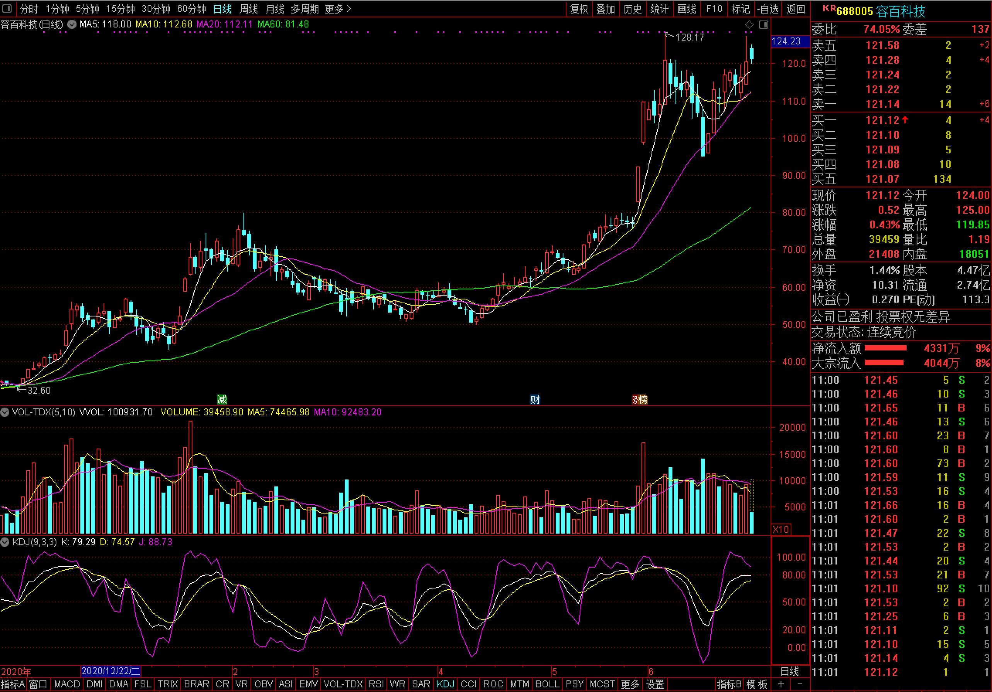Click the 返回 back button
This screenshot has height=692, width=992.
click(x=796, y=9)
